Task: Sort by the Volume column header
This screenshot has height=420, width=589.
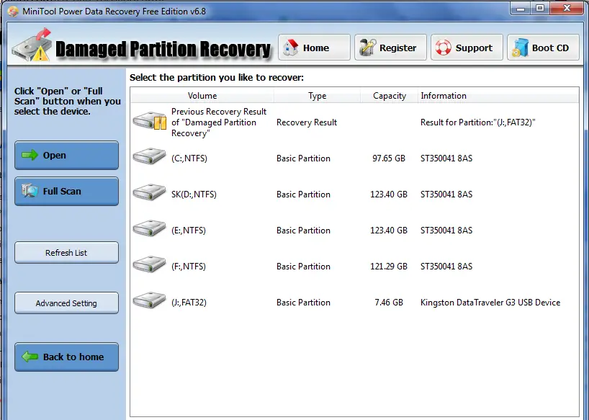Action: click(202, 96)
